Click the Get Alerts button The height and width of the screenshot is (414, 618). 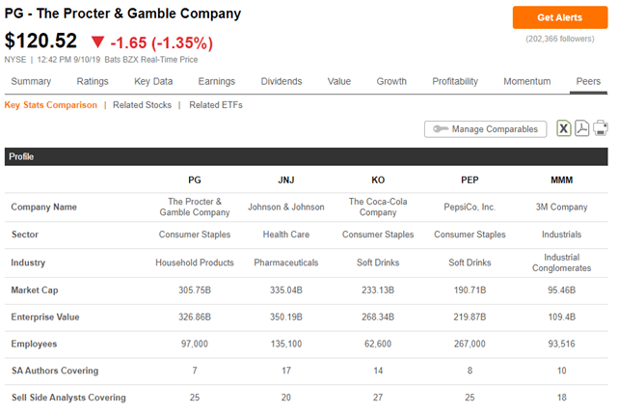[559, 17]
